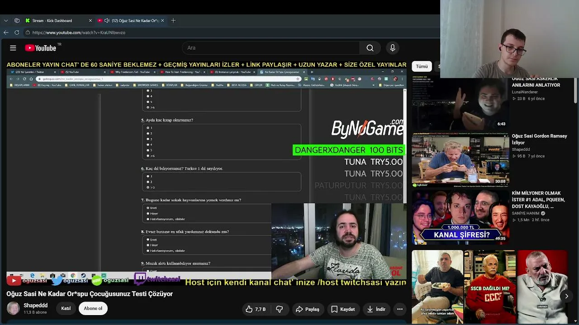
Task: Click the Abone ol subscribe button
Action: [93, 308]
